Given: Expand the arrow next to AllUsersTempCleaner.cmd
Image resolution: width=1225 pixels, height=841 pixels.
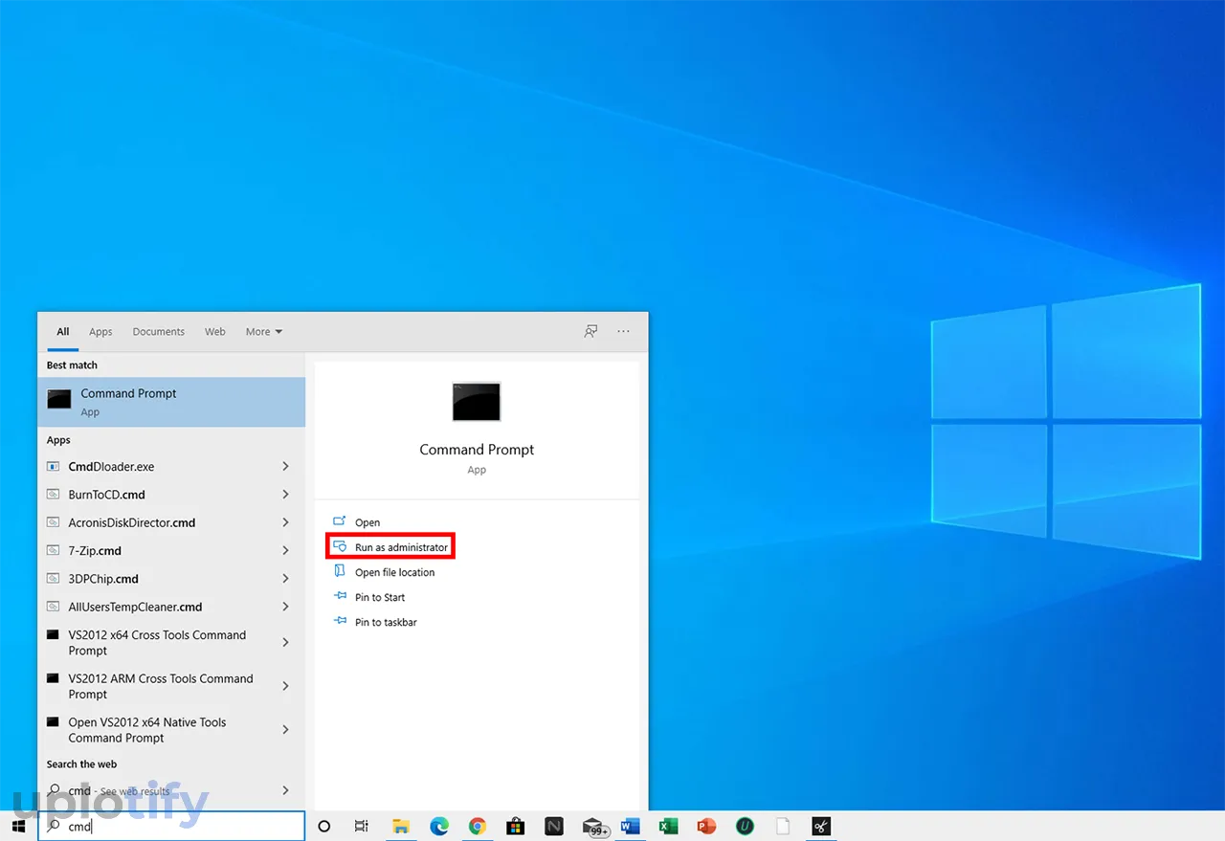Looking at the screenshot, I should point(285,607).
